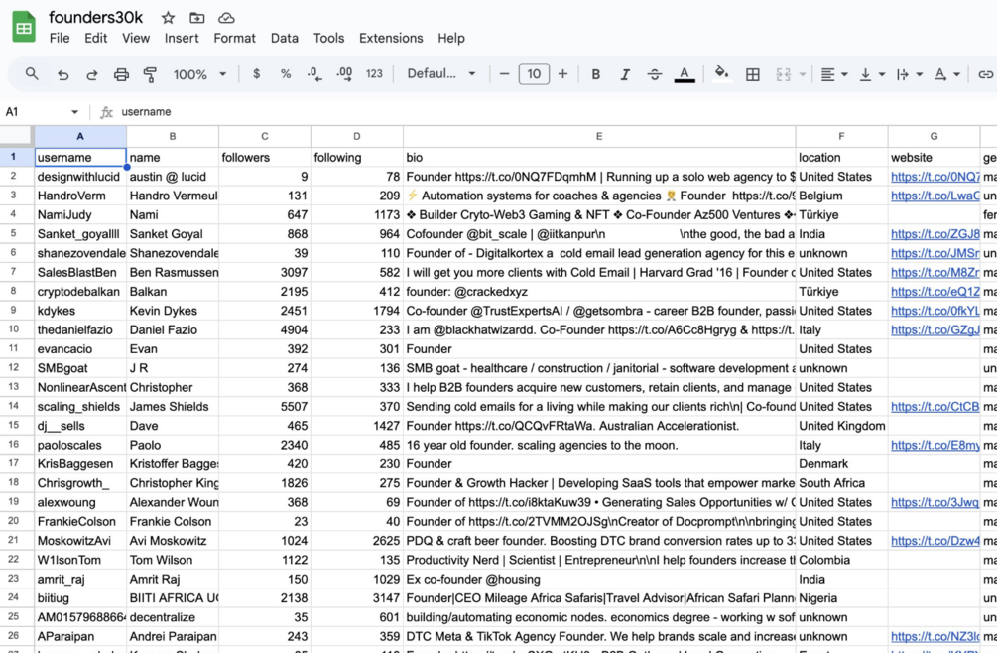Viewport: 997px width, 653px height.
Task: Toggle bold formatting
Action: point(595,73)
